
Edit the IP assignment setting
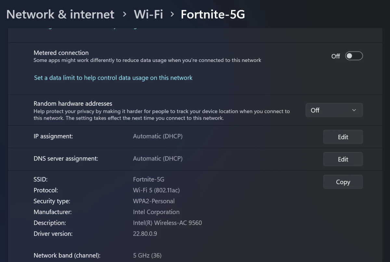343,137
